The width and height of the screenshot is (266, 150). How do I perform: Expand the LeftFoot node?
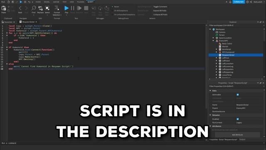(217, 58)
